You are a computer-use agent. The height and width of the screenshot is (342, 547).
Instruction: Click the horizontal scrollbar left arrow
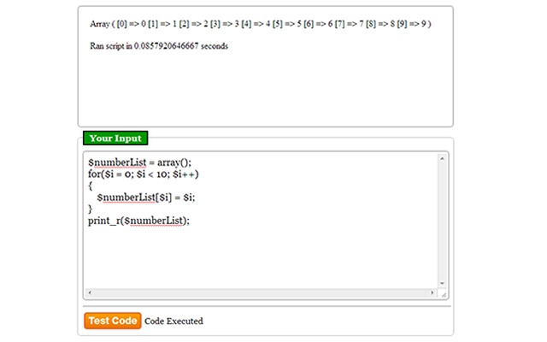click(x=90, y=293)
